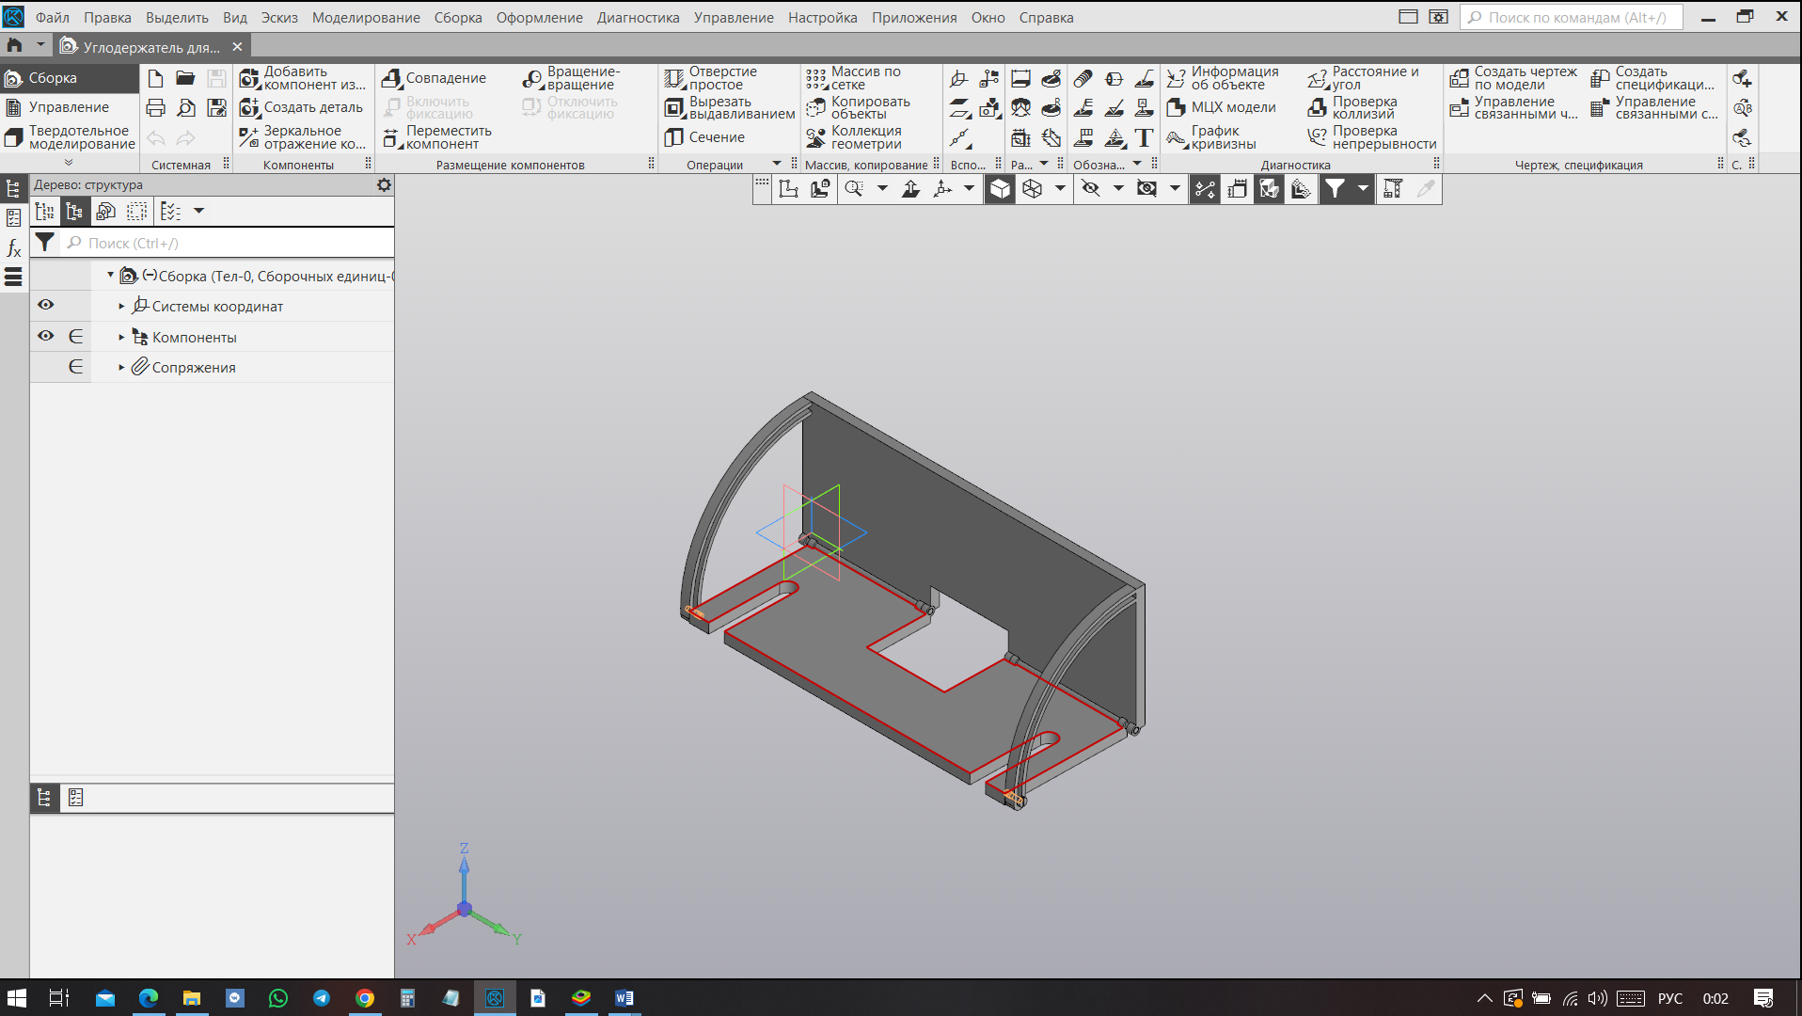1802x1016 pixels.
Task: Select the Coincidence mate tool
Action: coord(392,78)
